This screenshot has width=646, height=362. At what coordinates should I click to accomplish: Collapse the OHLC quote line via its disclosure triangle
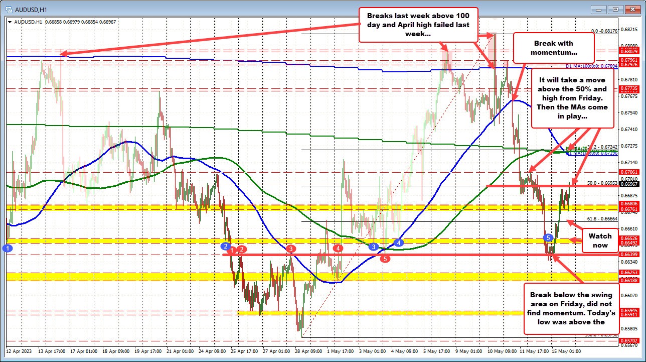click(x=9, y=22)
